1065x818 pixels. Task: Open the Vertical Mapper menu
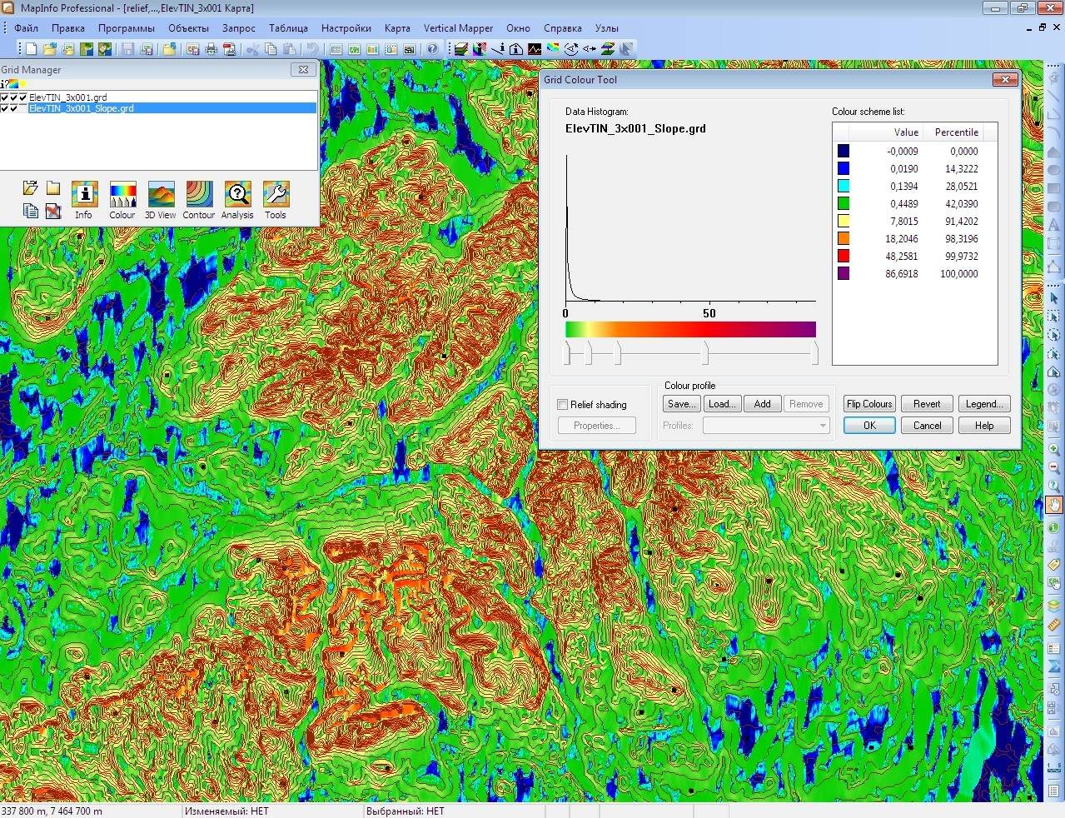(458, 27)
